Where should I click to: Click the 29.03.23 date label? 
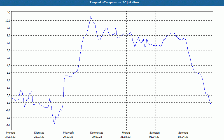point(68,137)
